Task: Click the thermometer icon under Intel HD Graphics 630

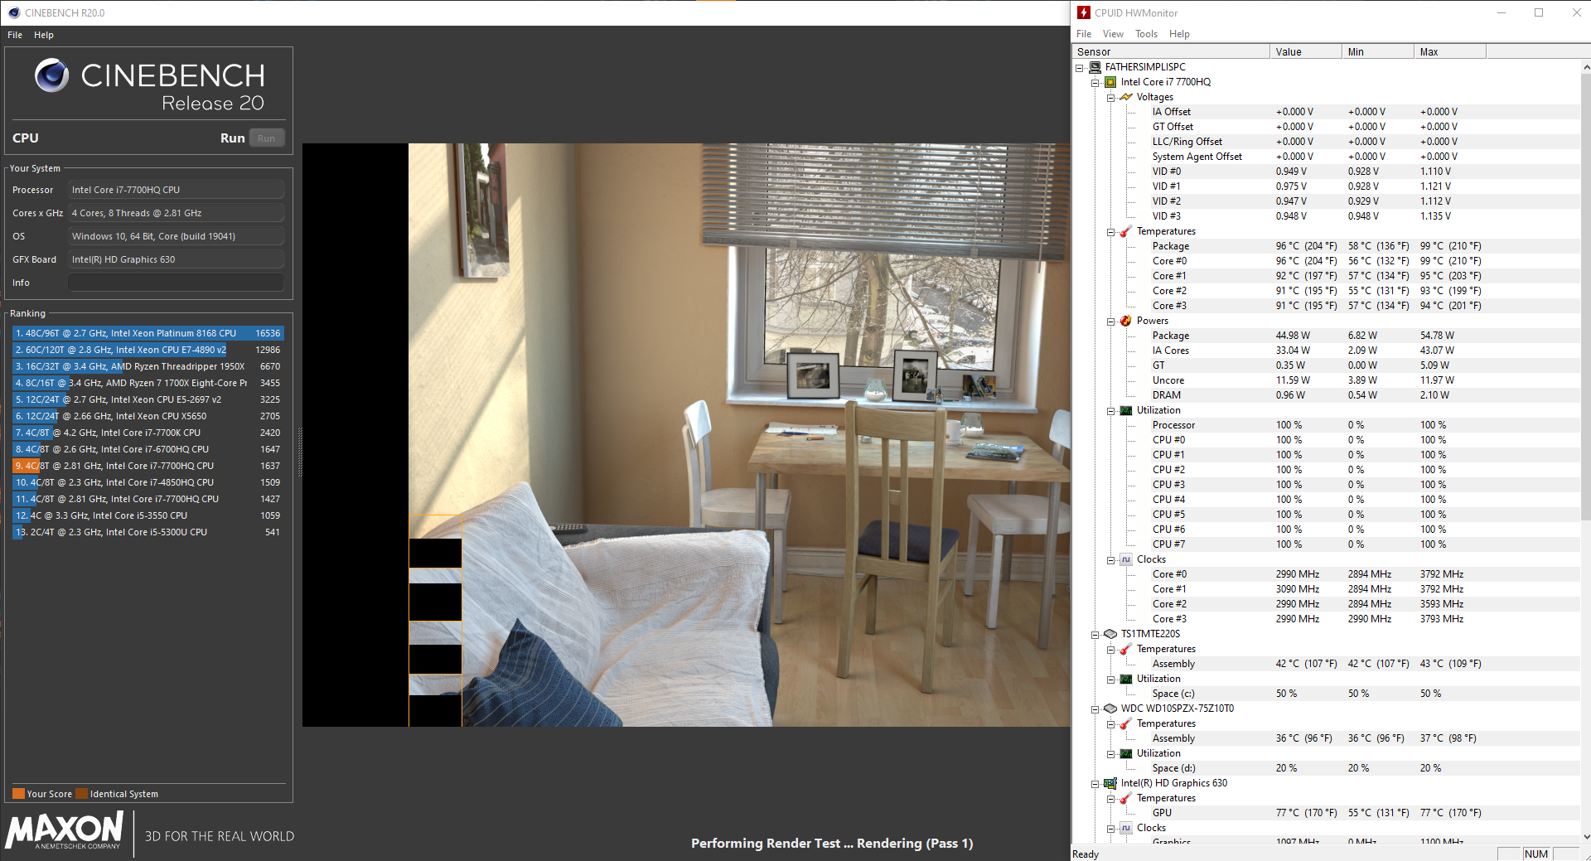Action: click(x=1126, y=798)
